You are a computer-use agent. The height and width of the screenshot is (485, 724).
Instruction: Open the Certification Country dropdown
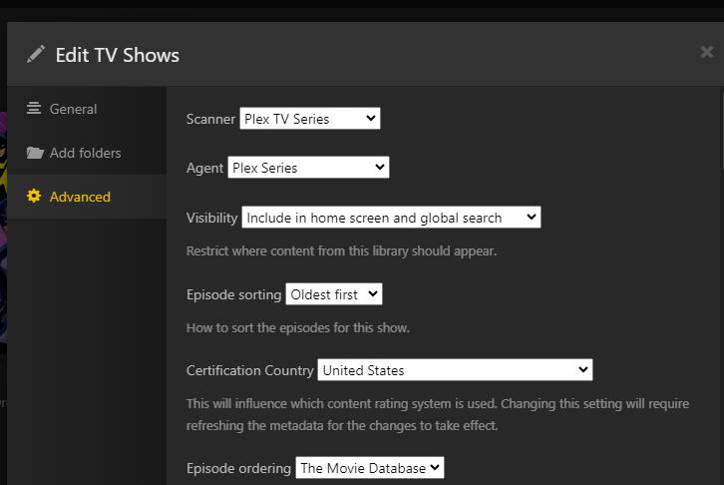(455, 369)
